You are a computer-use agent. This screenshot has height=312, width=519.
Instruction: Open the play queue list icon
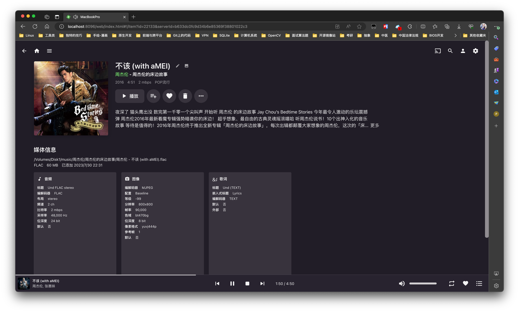click(479, 284)
